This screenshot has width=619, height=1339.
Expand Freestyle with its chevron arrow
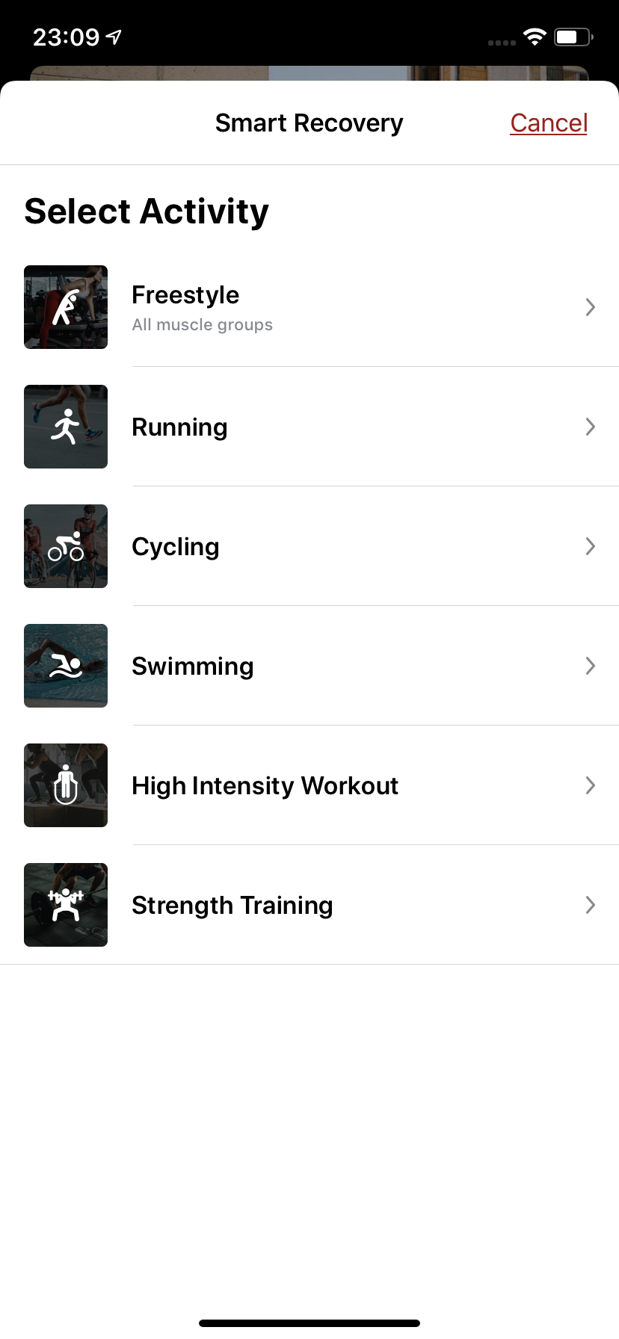pyautogui.click(x=590, y=307)
